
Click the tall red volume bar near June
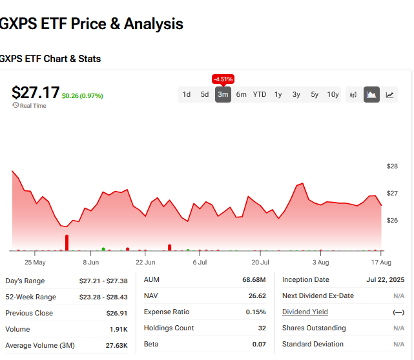[x=67, y=243]
